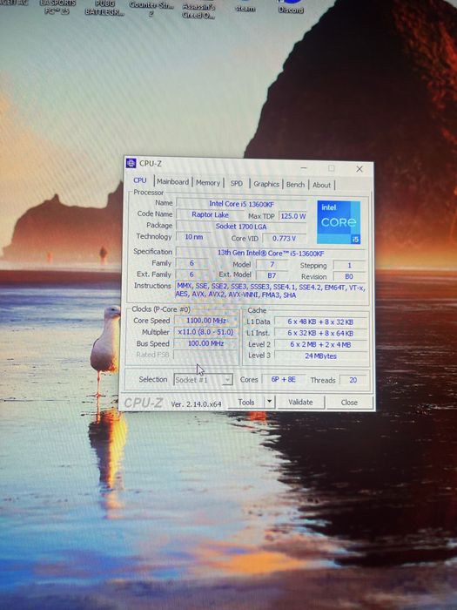457x610 pixels.
Task: Click the Cores 6P + 8E value
Action: pos(283,379)
